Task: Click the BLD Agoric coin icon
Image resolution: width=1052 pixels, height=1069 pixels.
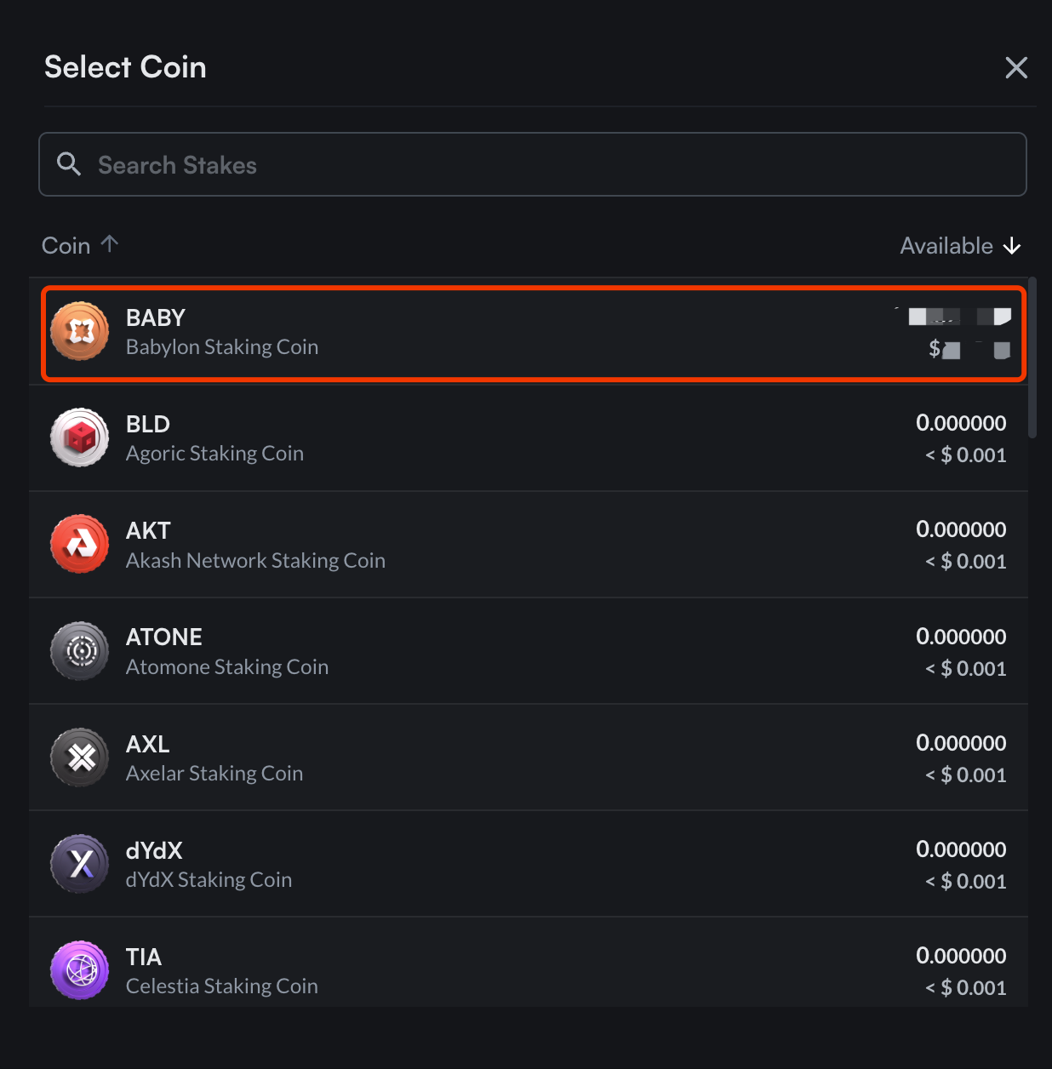Action: (79, 437)
